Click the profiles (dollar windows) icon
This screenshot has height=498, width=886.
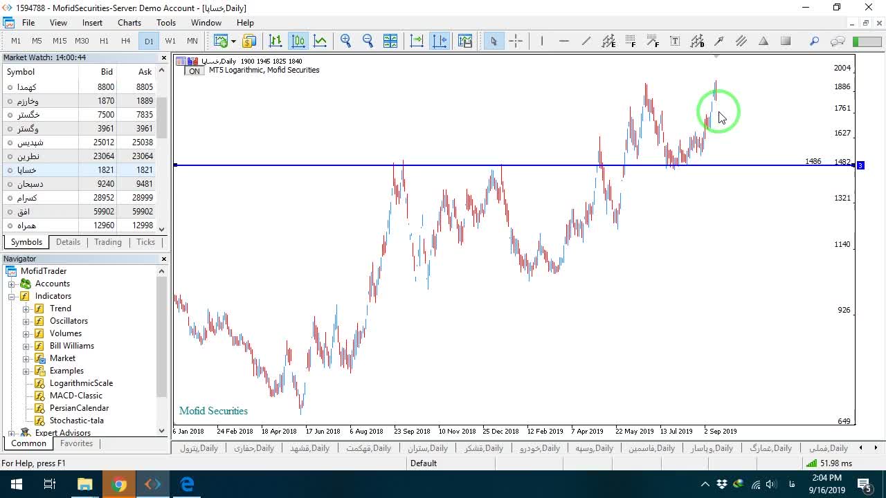point(249,41)
